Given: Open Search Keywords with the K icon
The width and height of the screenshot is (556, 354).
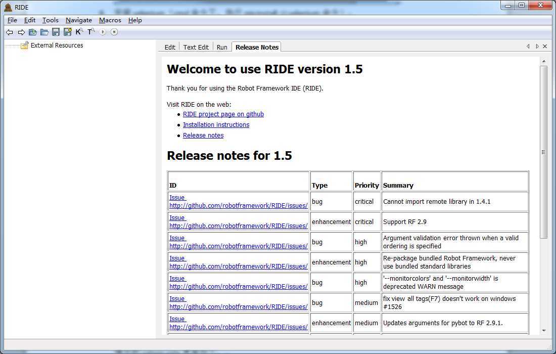Looking at the screenshot, I should coord(79,32).
